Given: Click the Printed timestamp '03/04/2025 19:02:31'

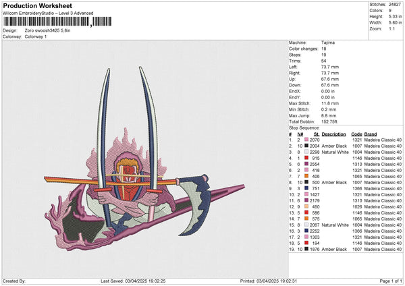Looking at the screenshot, I should pyautogui.click(x=277, y=281).
